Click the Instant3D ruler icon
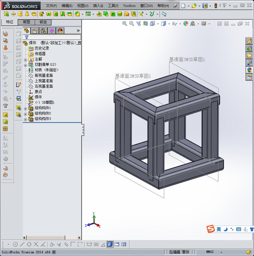254x256 pixels. [164, 14]
